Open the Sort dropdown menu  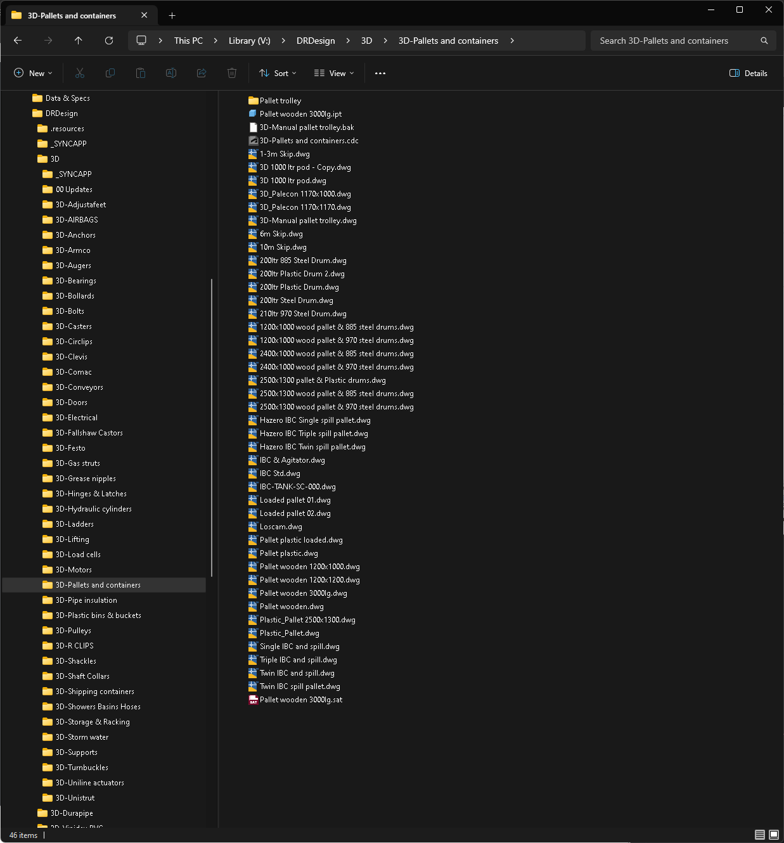[x=278, y=74]
